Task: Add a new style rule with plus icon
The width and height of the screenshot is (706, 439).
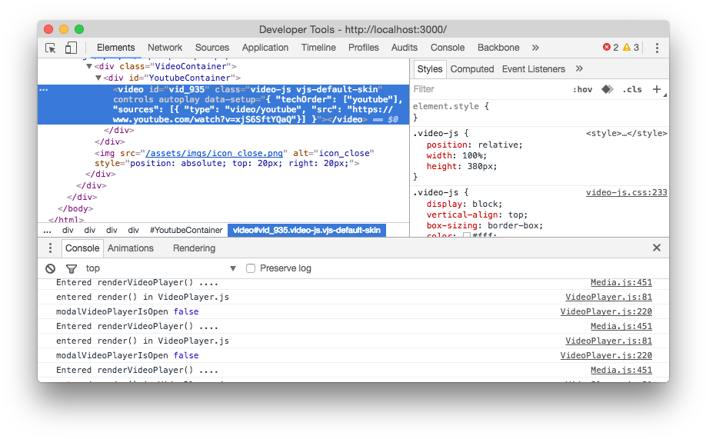Action: [657, 89]
